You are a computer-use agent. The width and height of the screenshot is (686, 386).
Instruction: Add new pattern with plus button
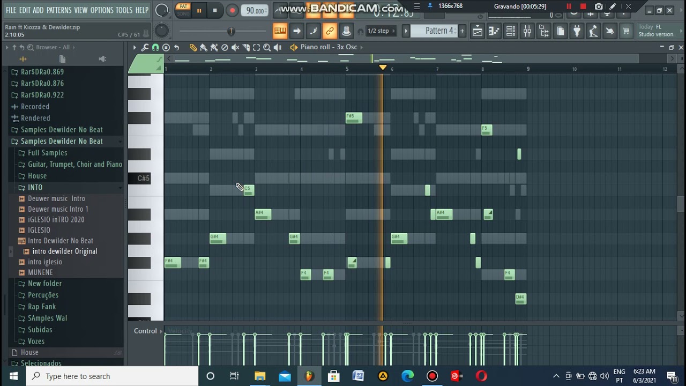tap(462, 31)
